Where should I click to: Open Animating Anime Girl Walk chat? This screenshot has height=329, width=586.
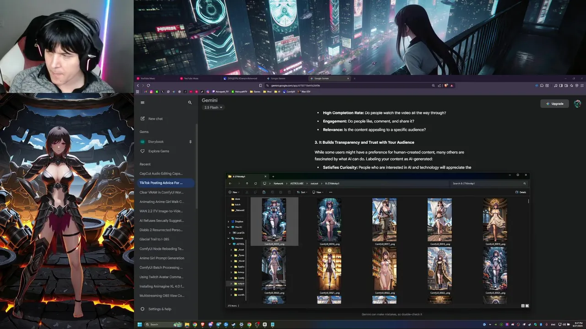(x=161, y=202)
